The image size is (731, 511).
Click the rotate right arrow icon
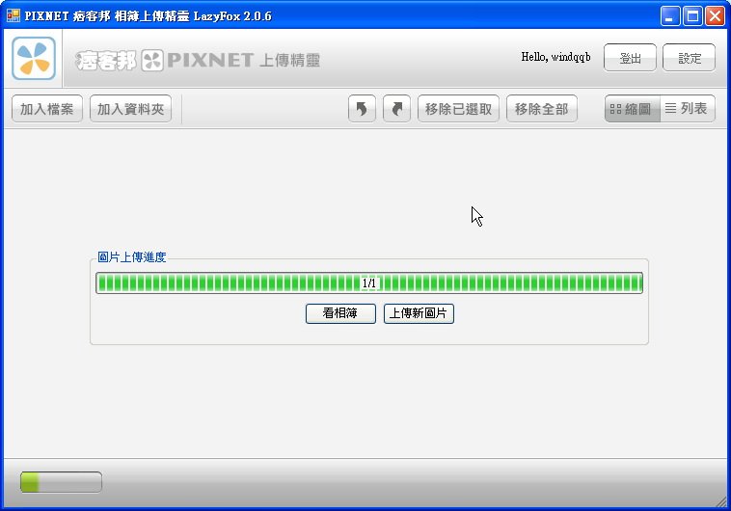pyautogui.click(x=396, y=109)
